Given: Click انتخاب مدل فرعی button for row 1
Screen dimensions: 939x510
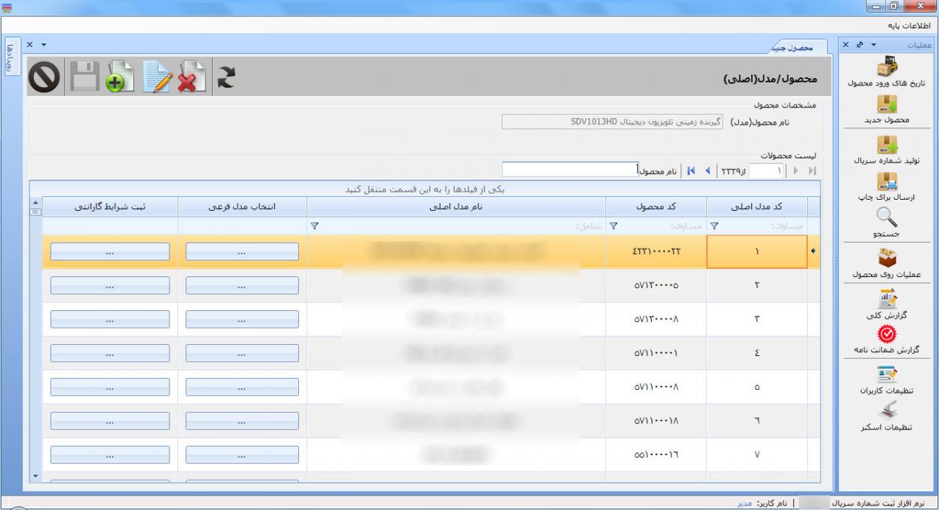Looking at the screenshot, I should (242, 253).
